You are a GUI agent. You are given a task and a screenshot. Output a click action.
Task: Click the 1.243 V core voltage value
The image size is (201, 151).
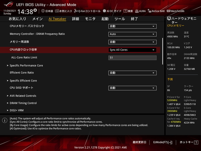(188, 47)
